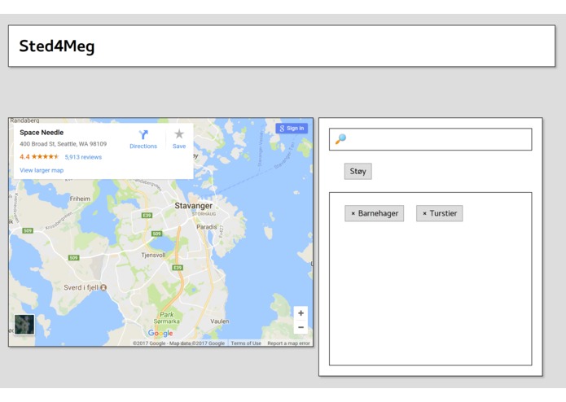This screenshot has height=402, width=566.
Task: Select the Støy filter tag
Action: (x=358, y=171)
